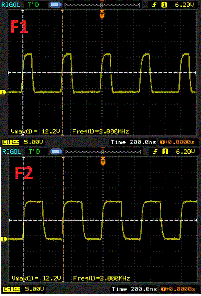Click the Time 200.0ns timebase in F1 panel
The width and height of the screenshot is (201, 296).
133,142
